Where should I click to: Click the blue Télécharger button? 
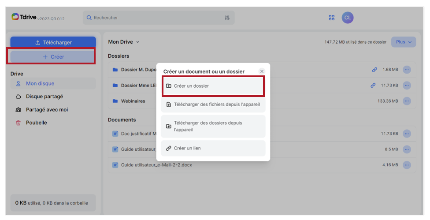point(53,42)
